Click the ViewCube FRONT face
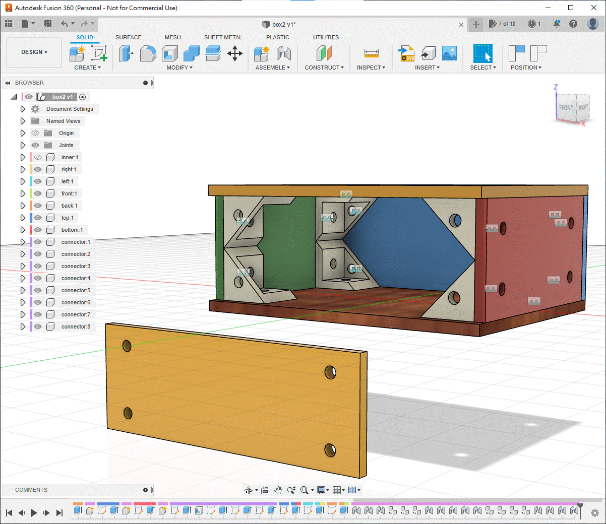Viewport: 606px width, 524px height. pos(566,107)
